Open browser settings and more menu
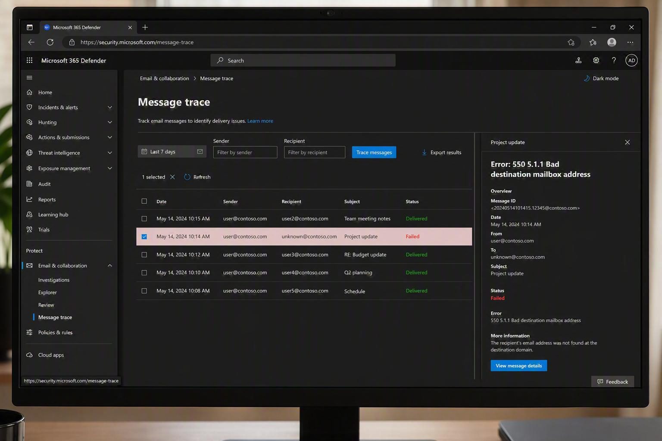 coord(630,42)
